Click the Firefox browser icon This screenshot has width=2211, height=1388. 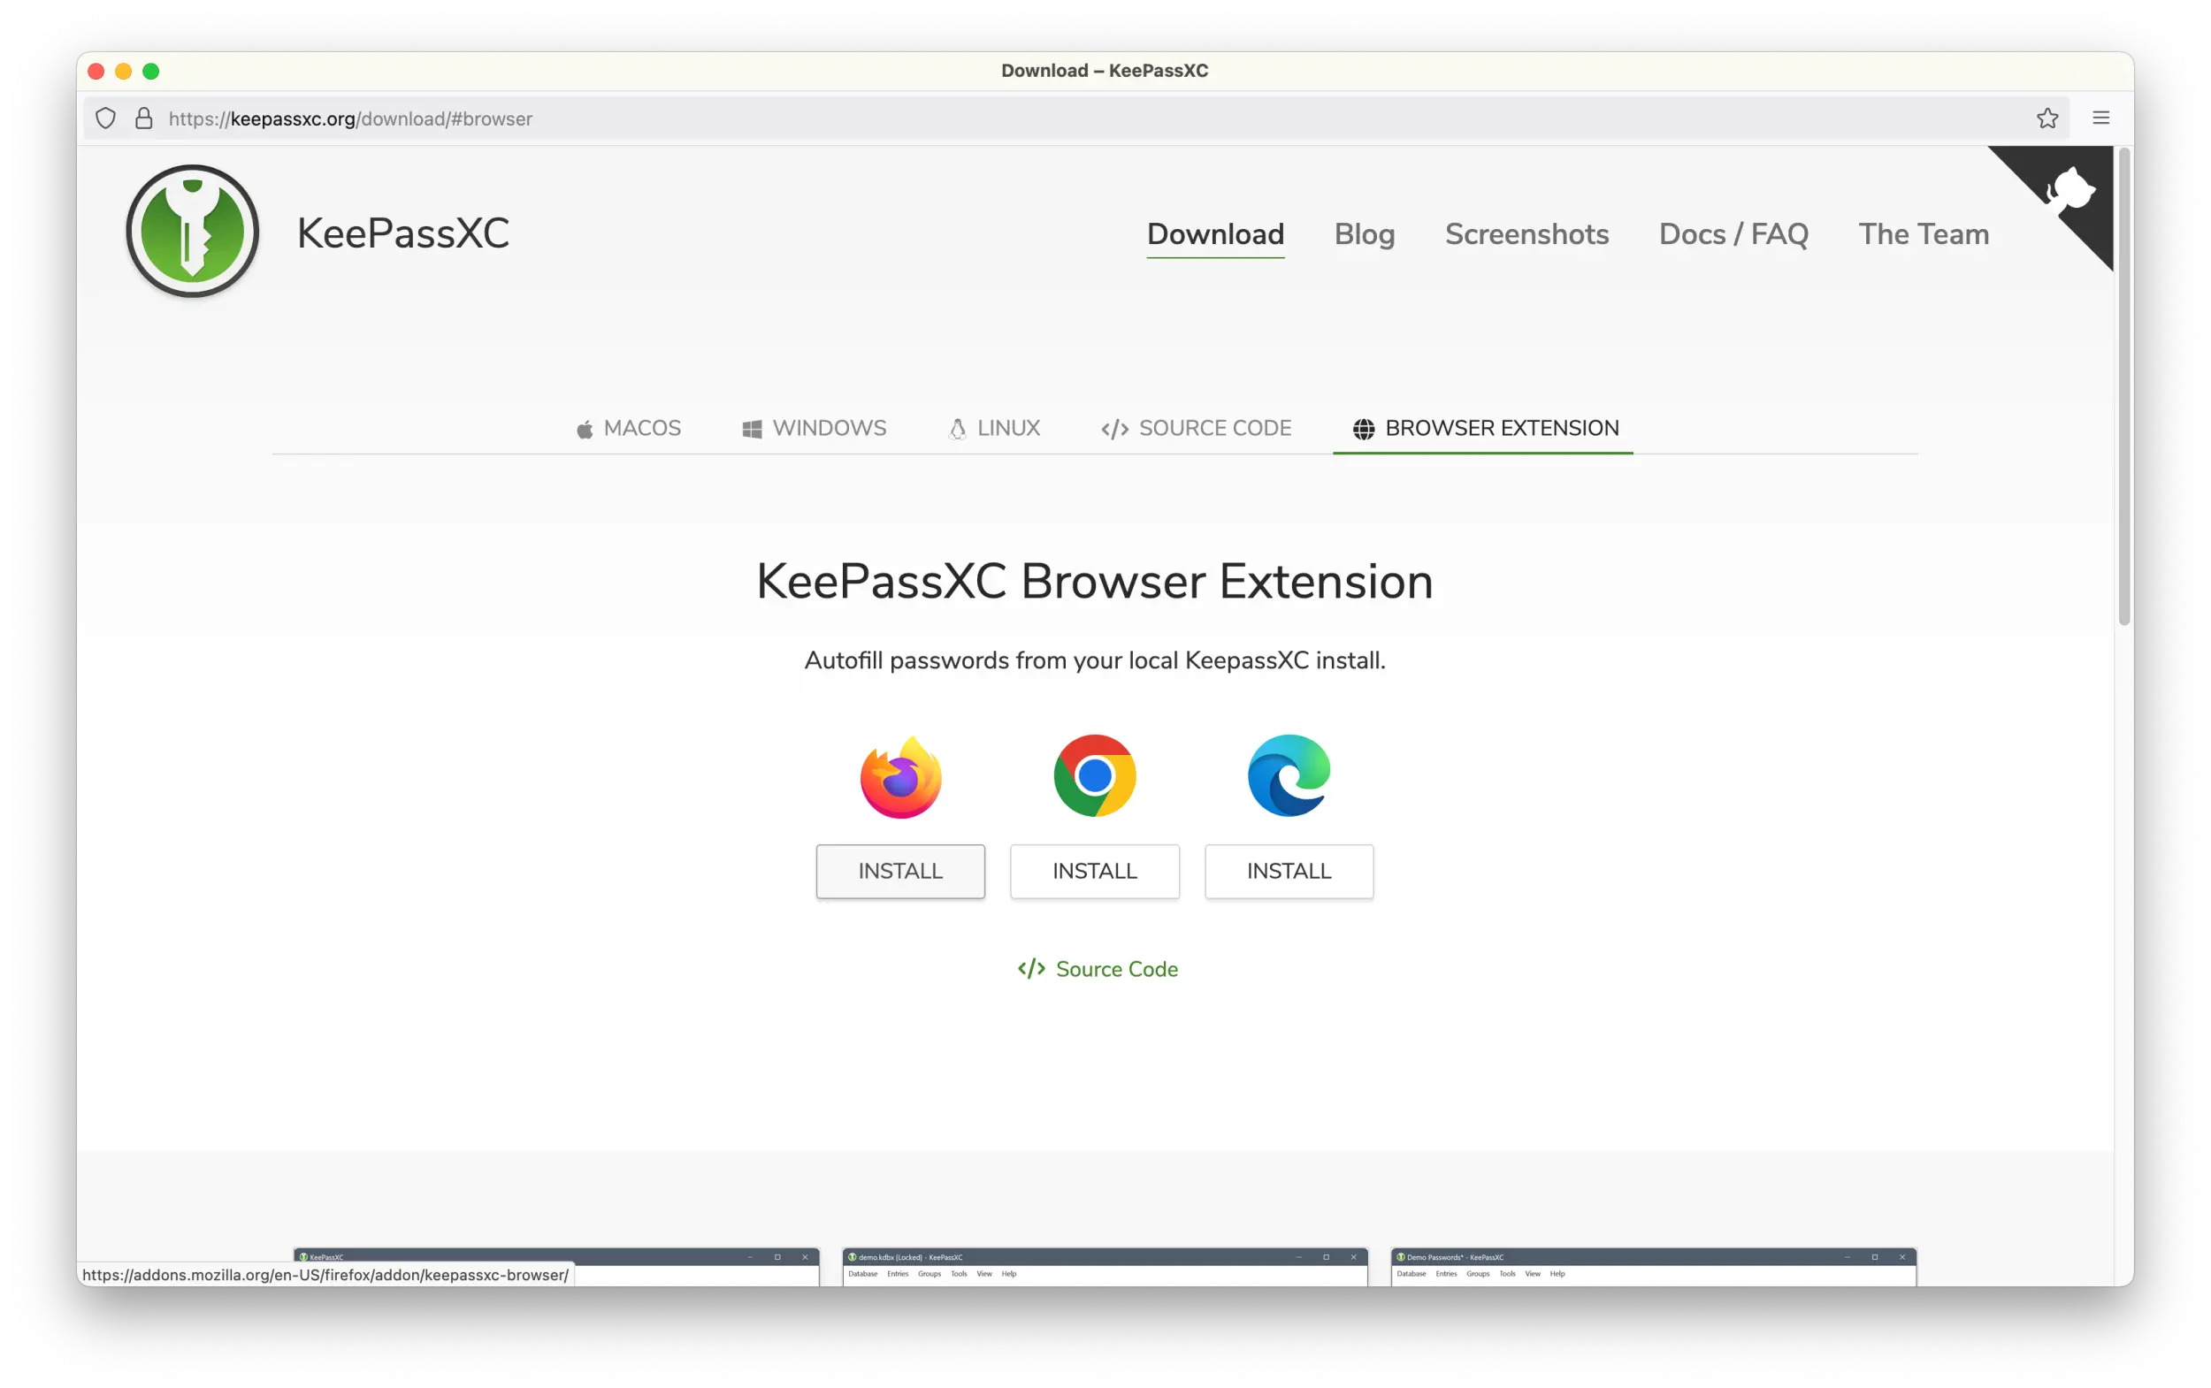click(899, 775)
